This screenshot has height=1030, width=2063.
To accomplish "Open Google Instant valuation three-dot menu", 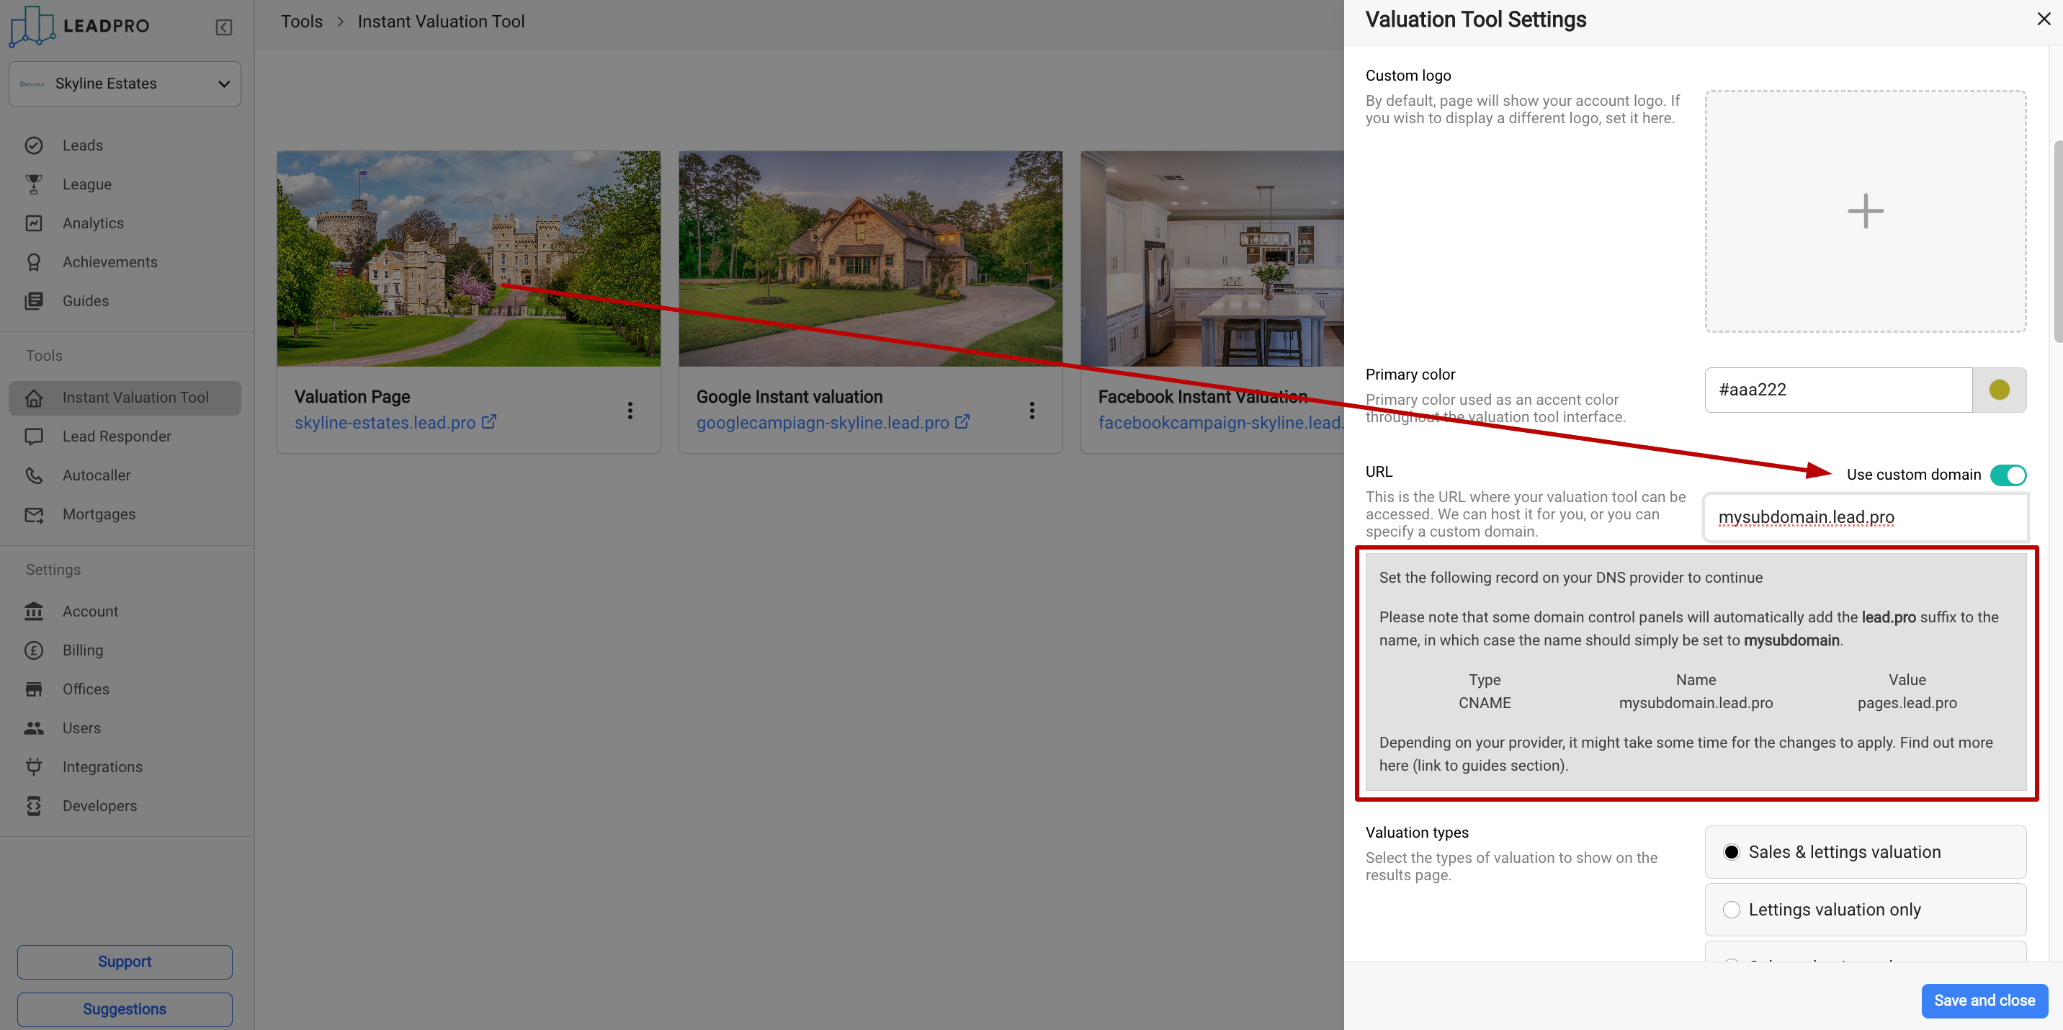I will tap(1031, 410).
